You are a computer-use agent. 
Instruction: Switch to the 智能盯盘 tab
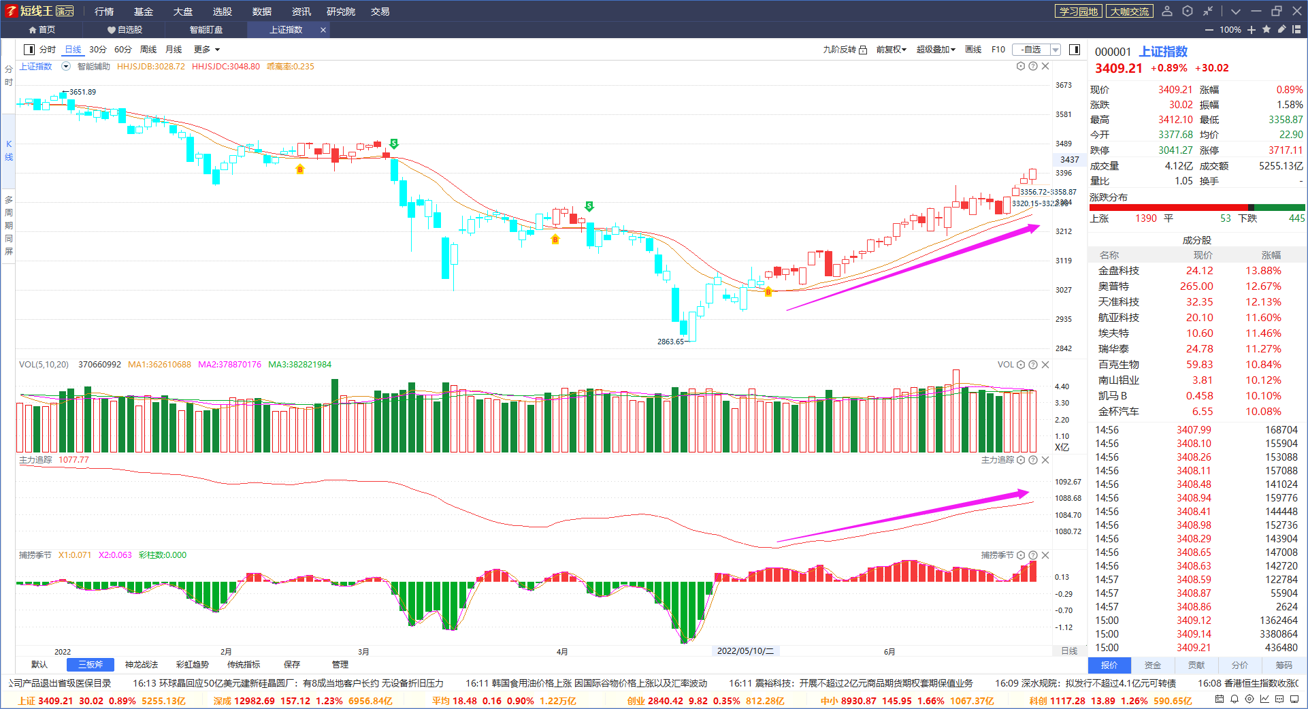point(206,30)
